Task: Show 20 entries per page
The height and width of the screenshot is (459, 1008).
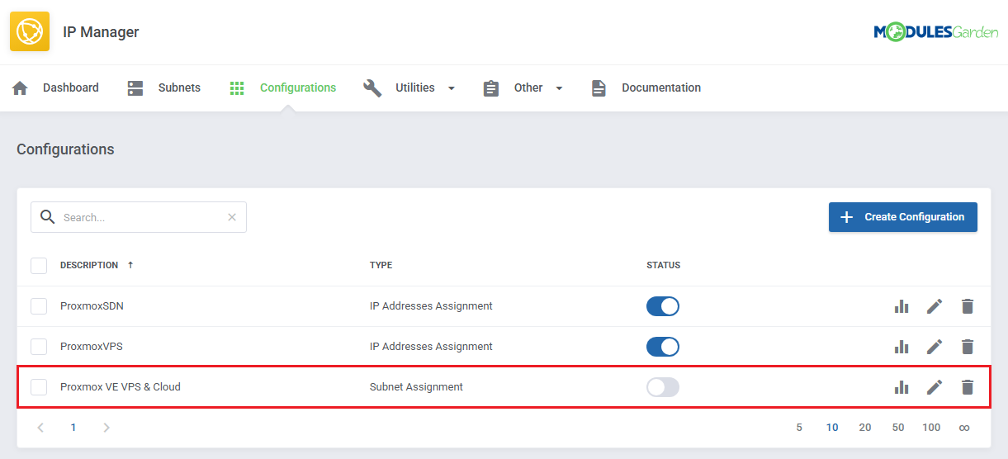Action: (x=864, y=428)
